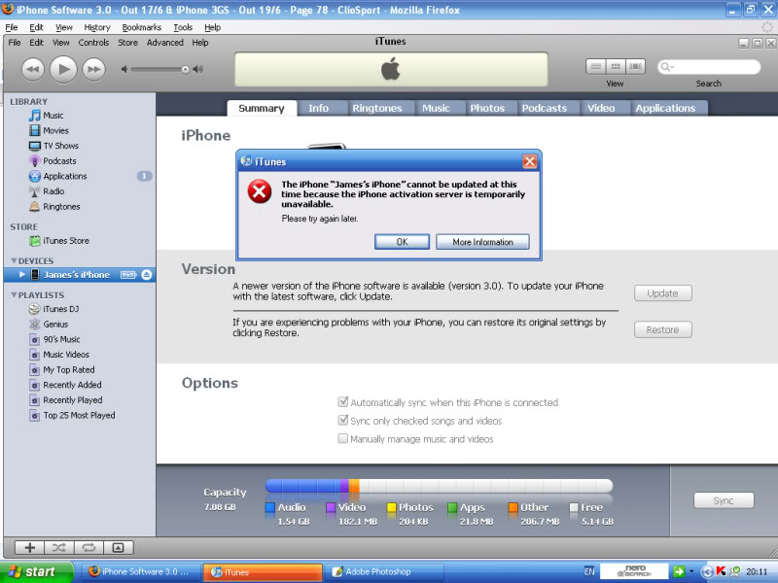Switch to the Ringtones tab
The image size is (778, 583).
[376, 108]
